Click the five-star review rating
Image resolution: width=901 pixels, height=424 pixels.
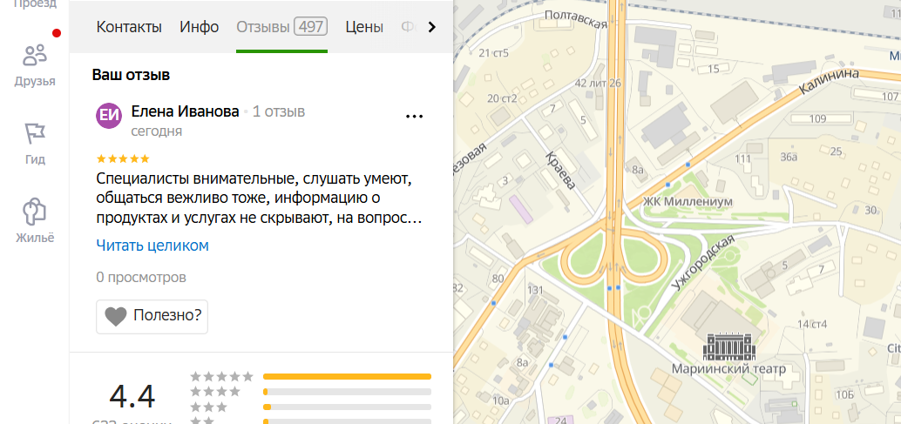tap(122, 158)
